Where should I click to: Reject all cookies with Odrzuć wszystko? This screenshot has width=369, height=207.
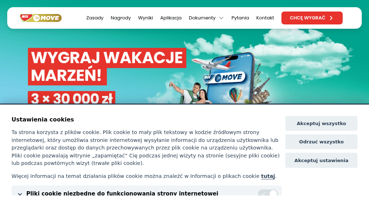click(321, 142)
